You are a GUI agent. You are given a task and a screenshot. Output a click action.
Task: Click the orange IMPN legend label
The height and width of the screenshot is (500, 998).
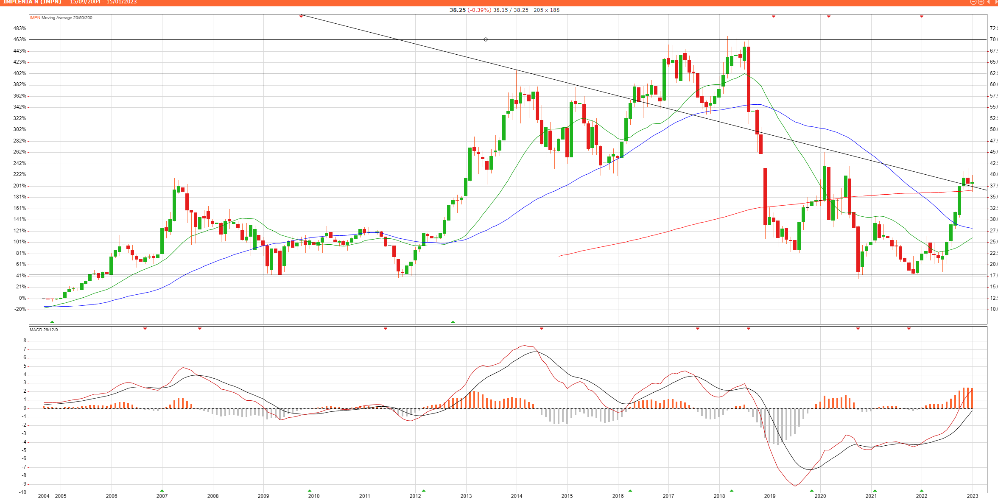click(35, 18)
